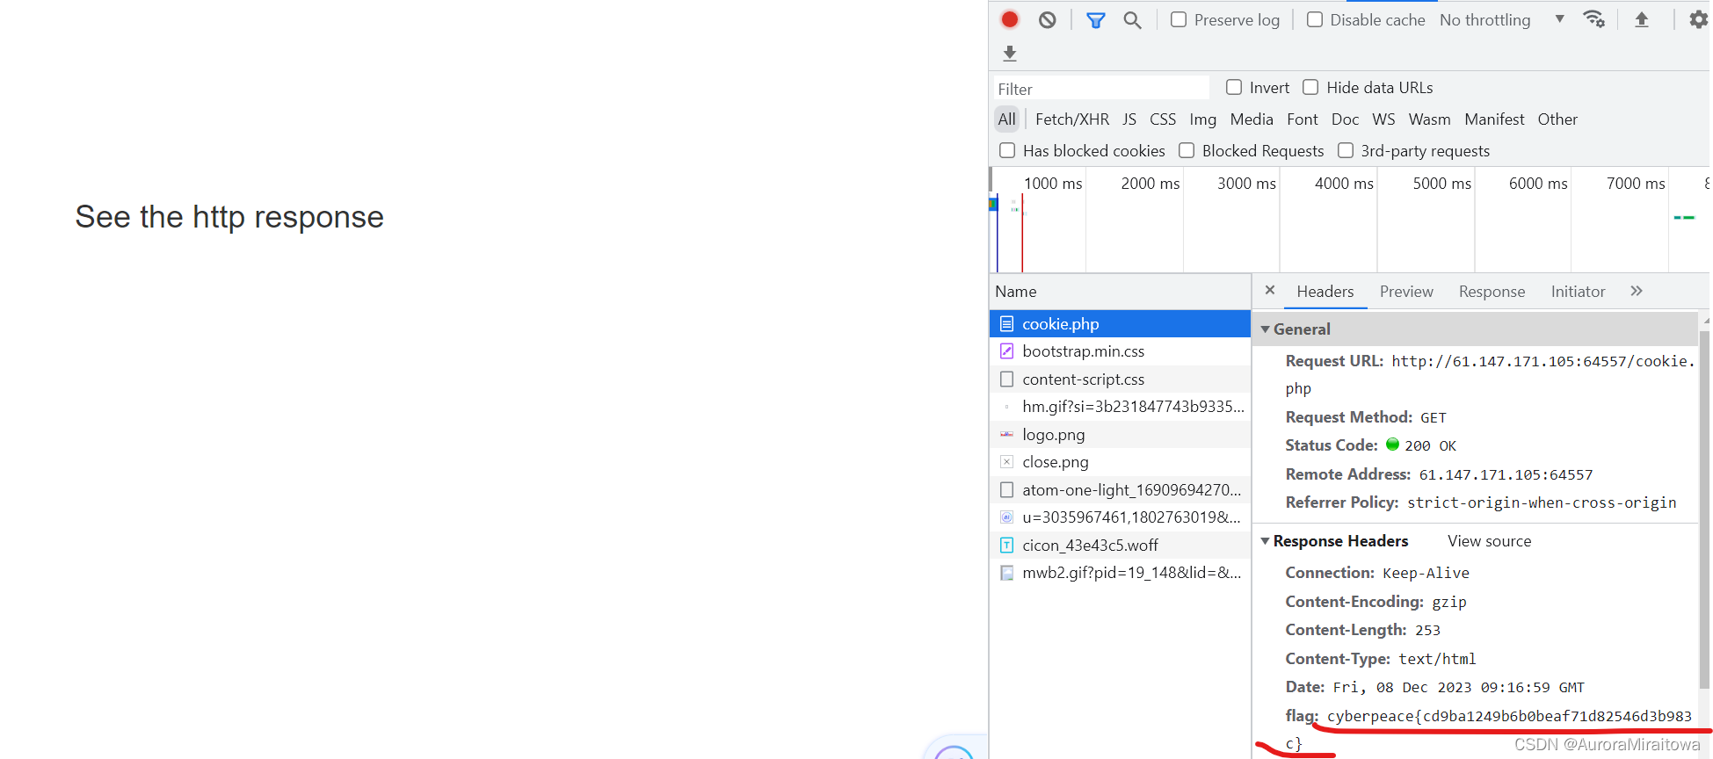Viewport: 1713px width, 759px height.
Task: Tick the Invert filter checkbox
Action: [x=1234, y=87]
